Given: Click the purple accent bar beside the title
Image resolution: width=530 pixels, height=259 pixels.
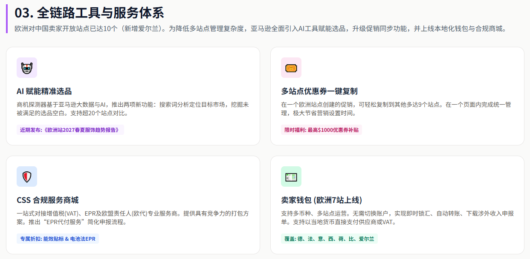Looking at the screenshot, I should pyautogui.click(x=7, y=19).
